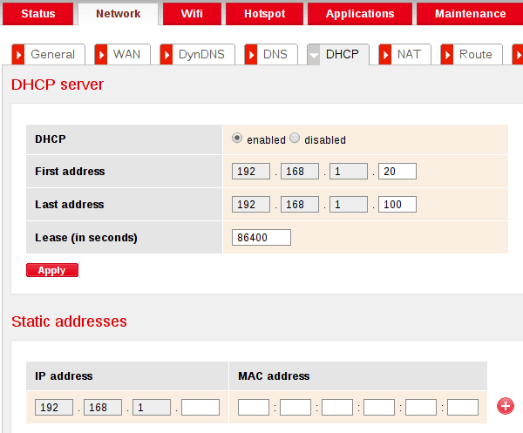Viewport: 523px width, 433px height.
Task: Open the Hotspot main tab
Action: coord(264,14)
